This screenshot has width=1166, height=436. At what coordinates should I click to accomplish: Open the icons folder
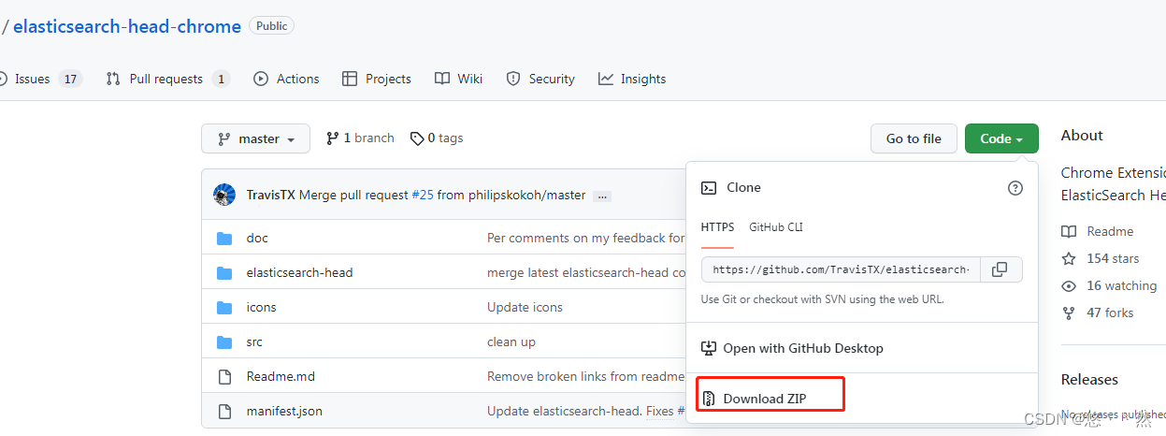coord(261,307)
